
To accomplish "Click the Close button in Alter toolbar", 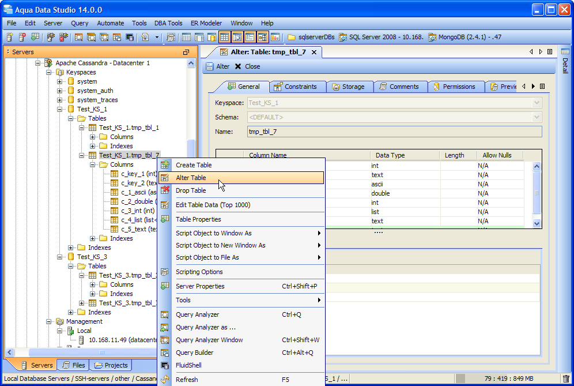I will [247, 66].
